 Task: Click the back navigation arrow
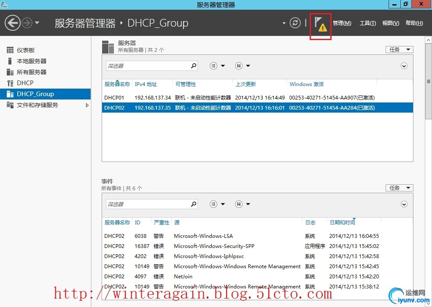[x=12, y=23]
